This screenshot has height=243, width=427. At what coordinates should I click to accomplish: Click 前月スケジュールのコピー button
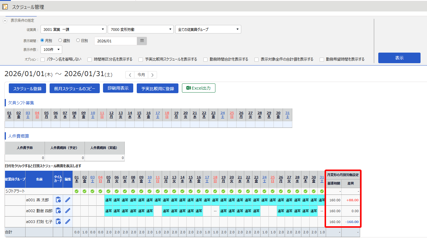point(75,88)
